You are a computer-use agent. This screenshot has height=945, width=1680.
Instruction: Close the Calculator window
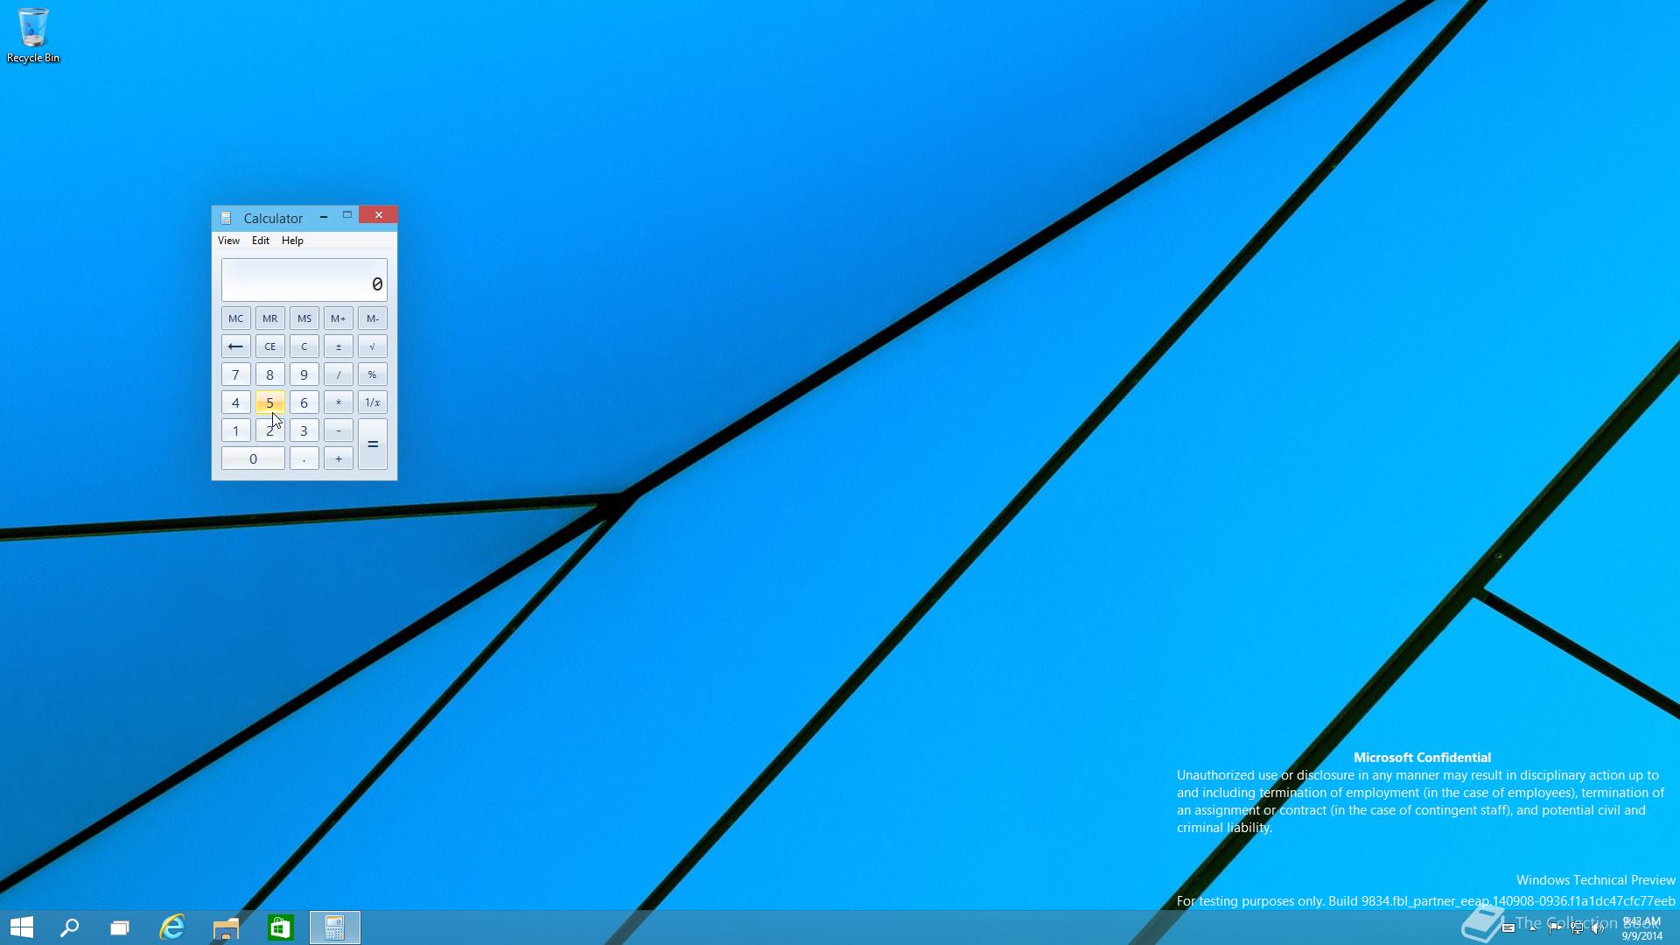[x=378, y=215]
